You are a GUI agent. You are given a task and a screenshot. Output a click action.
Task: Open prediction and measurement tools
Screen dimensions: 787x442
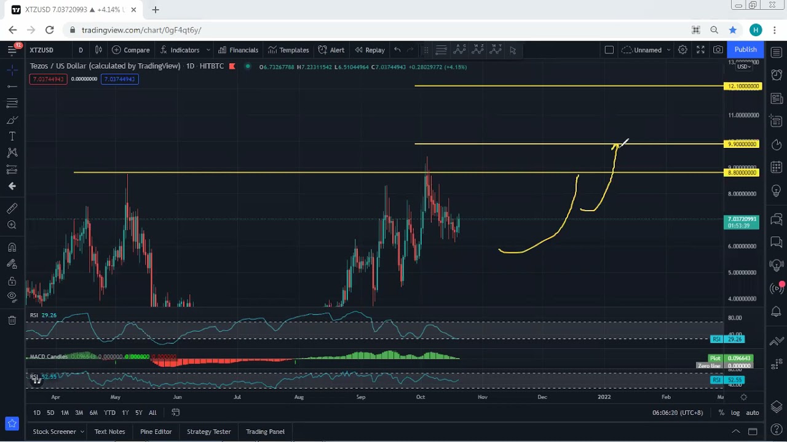click(12, 169)
